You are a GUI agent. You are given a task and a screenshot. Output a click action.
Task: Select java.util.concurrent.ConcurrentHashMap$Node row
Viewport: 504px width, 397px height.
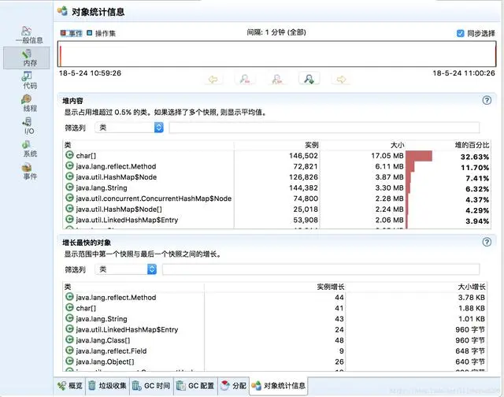pos(276,198)
